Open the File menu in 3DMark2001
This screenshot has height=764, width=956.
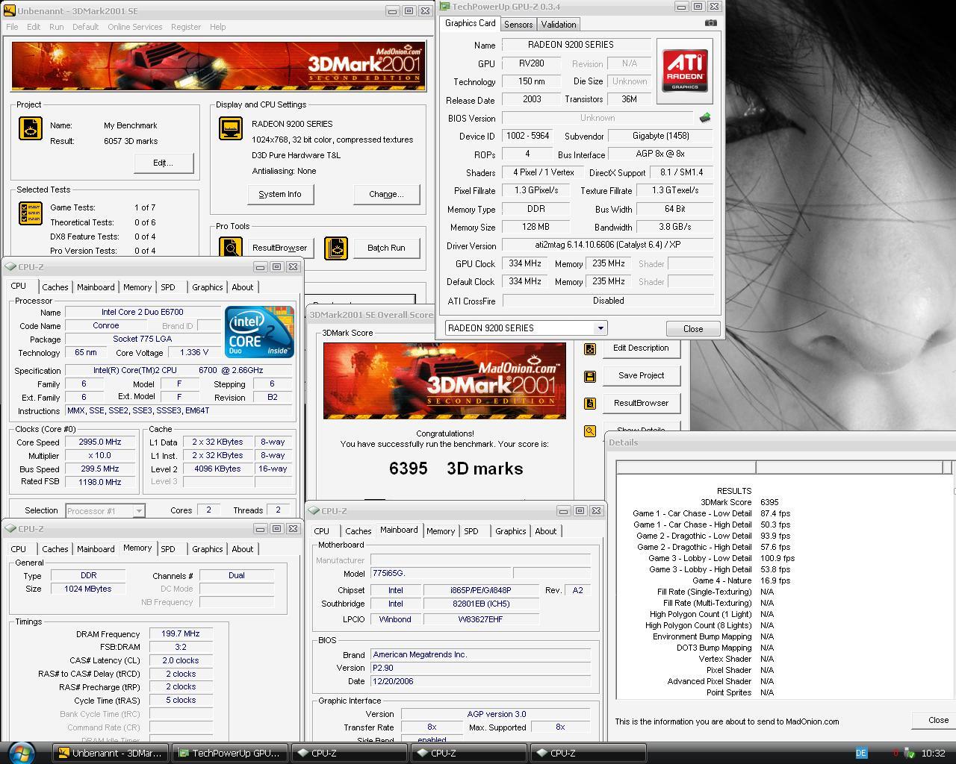point(12,27)
